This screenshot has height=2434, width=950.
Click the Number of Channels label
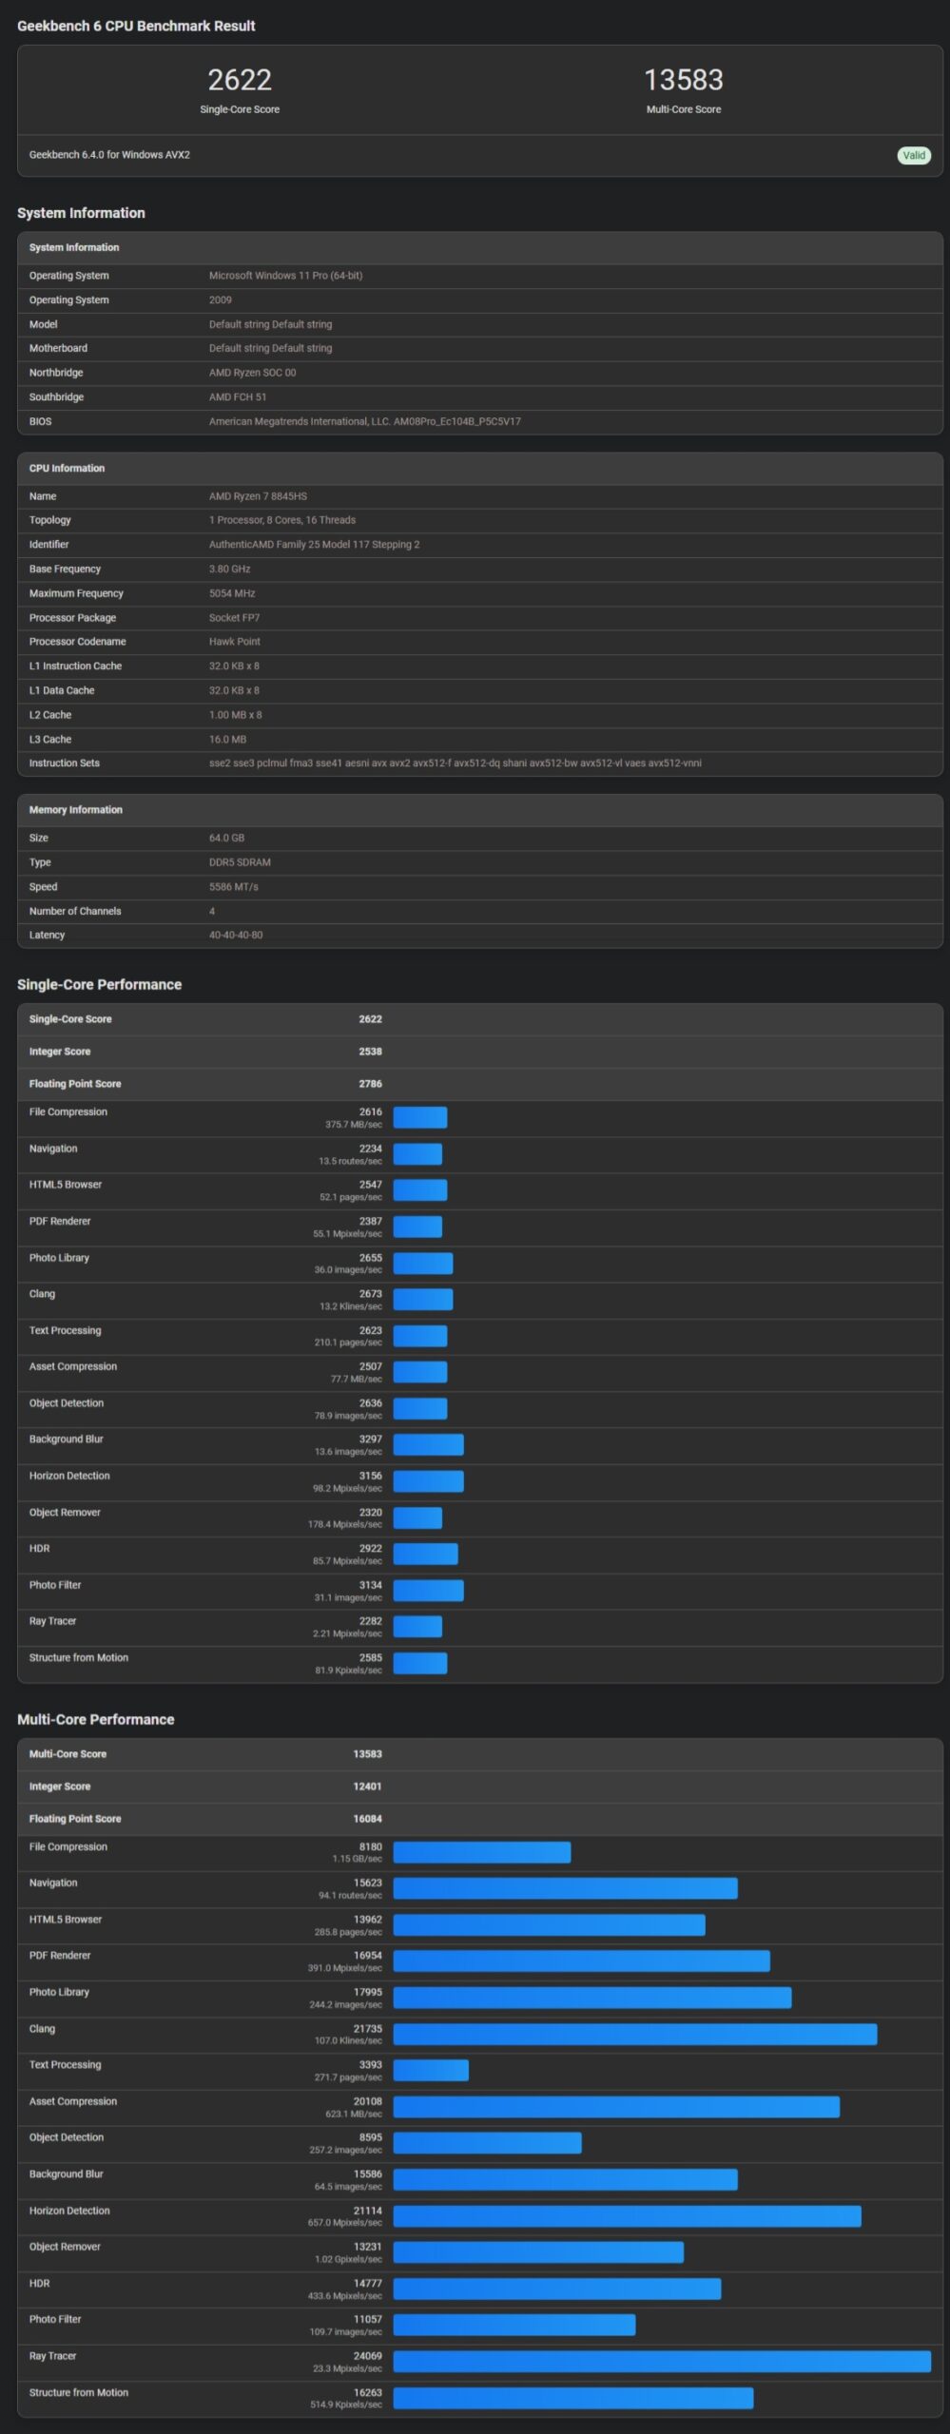click(75, 911)
